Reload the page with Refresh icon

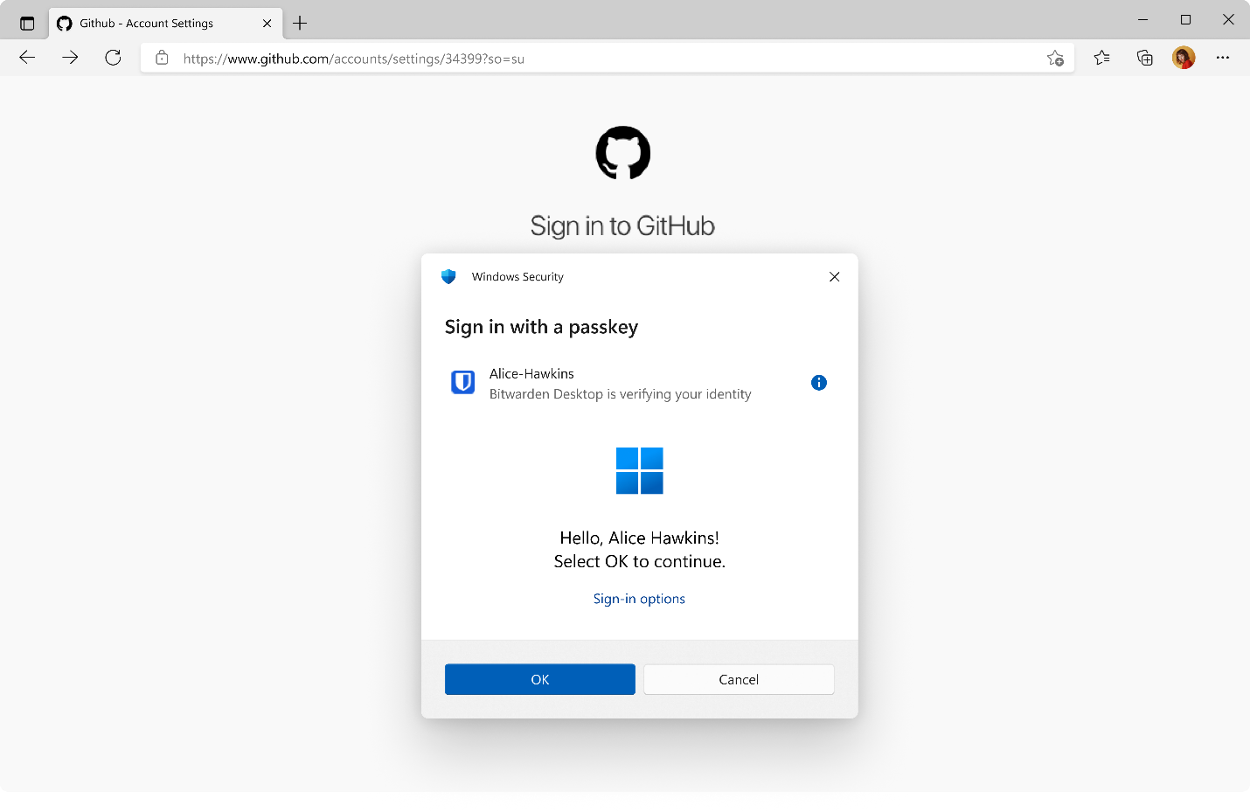click(113, 58)
